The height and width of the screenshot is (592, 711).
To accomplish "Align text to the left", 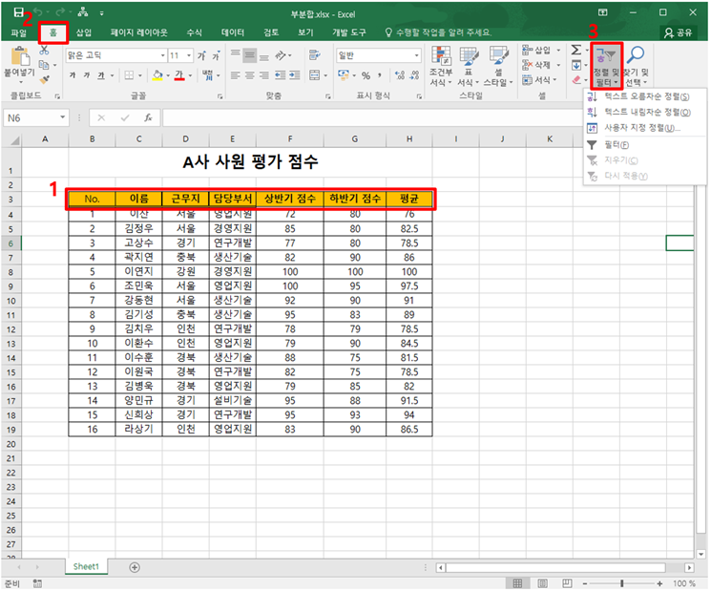I will (x=235, y=75).
